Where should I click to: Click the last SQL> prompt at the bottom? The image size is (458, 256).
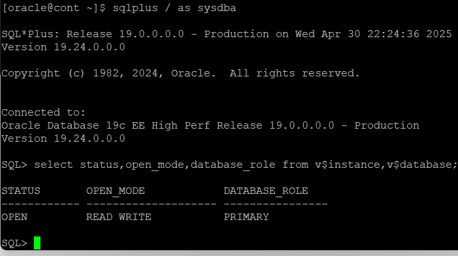pos(14,243)
